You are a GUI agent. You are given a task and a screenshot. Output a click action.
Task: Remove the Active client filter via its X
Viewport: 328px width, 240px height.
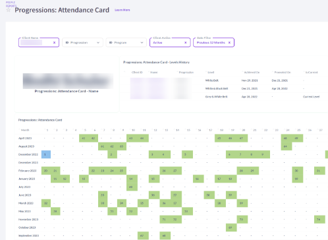(x=186, y=43)
